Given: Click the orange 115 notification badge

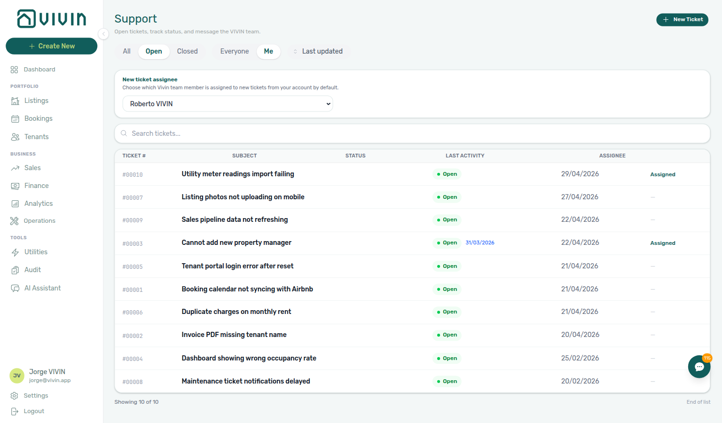Looking at the screenshot, I should (x=707, y=358).
